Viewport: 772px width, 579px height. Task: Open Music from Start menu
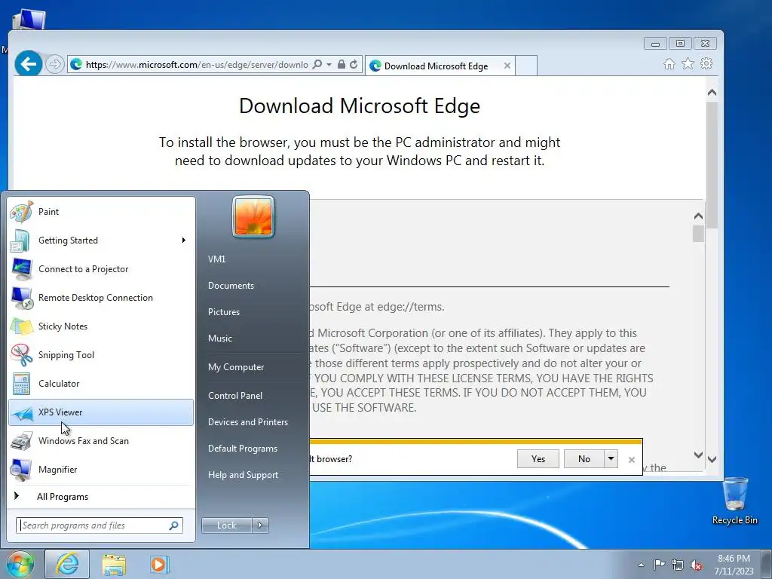[x=220, y=339]
